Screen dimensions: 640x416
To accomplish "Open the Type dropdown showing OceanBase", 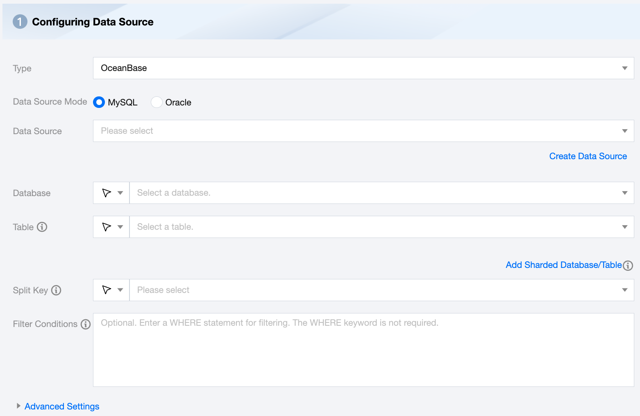I will (x=363, y=68).
